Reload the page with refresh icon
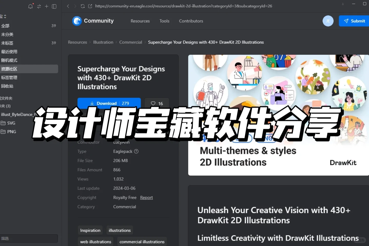 coord(83,6)
